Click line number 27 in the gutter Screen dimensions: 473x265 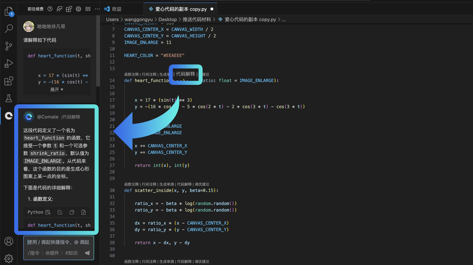pyautogui.click(x=112, y=165)
